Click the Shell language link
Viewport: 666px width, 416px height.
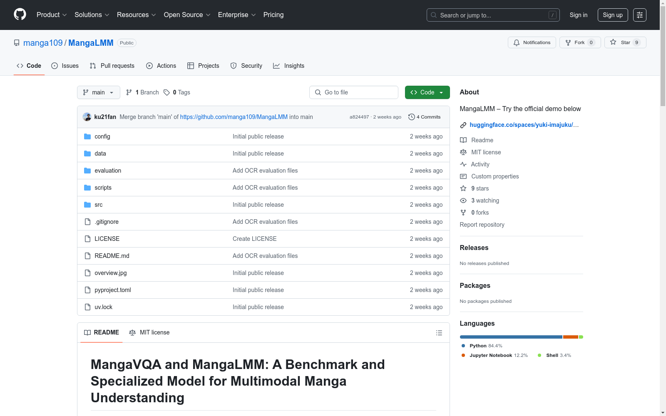(x=554, y=355)
